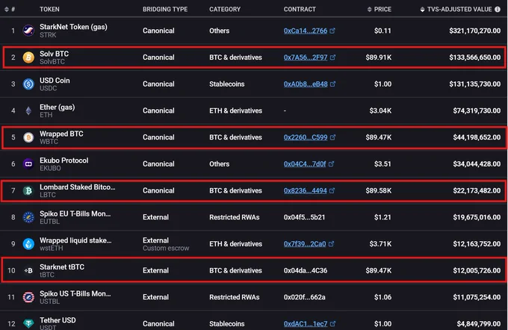
Task: Click the Tether USD logo icon
Action: pos(28,323)
